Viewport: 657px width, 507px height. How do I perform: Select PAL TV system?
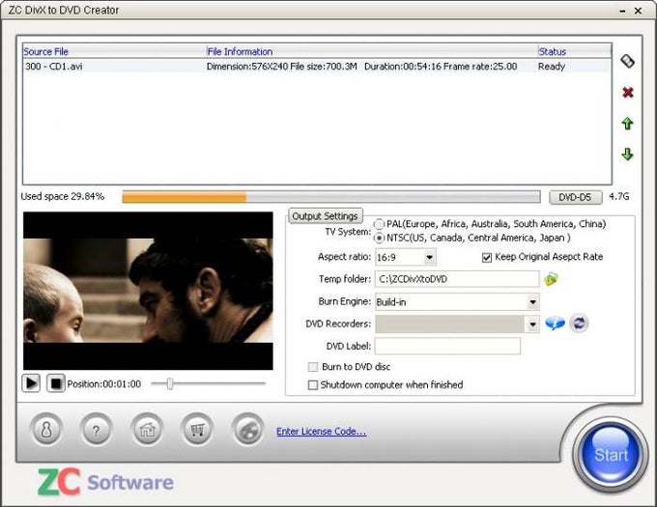pyautogui.click(x=379, y=224)
